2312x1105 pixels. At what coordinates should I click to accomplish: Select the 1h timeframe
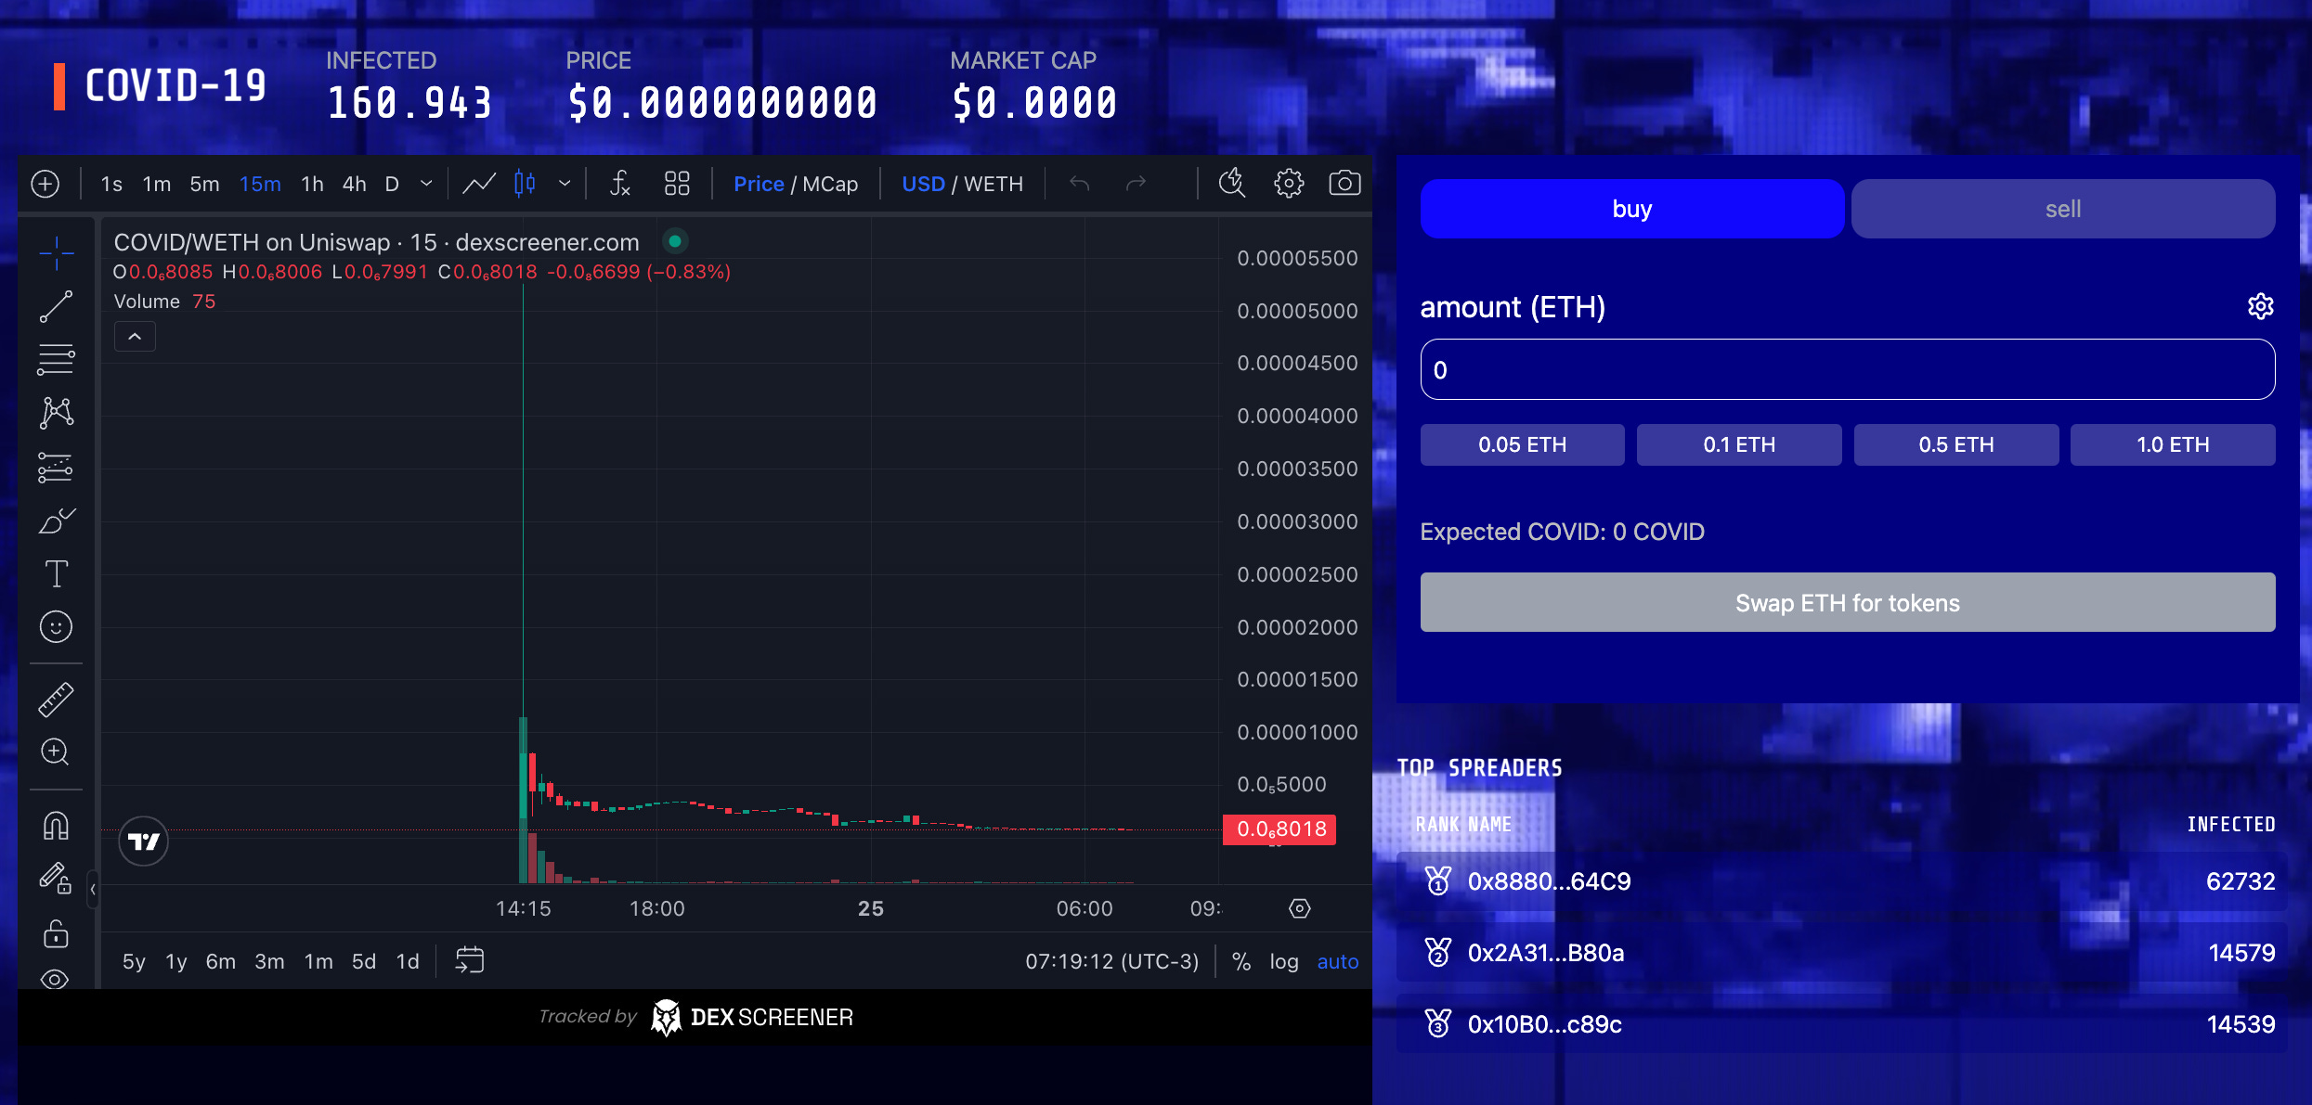[x=312, y=184]
